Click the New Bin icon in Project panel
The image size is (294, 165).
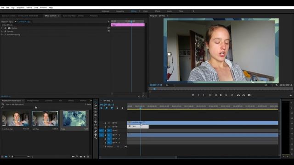[81, 157]
